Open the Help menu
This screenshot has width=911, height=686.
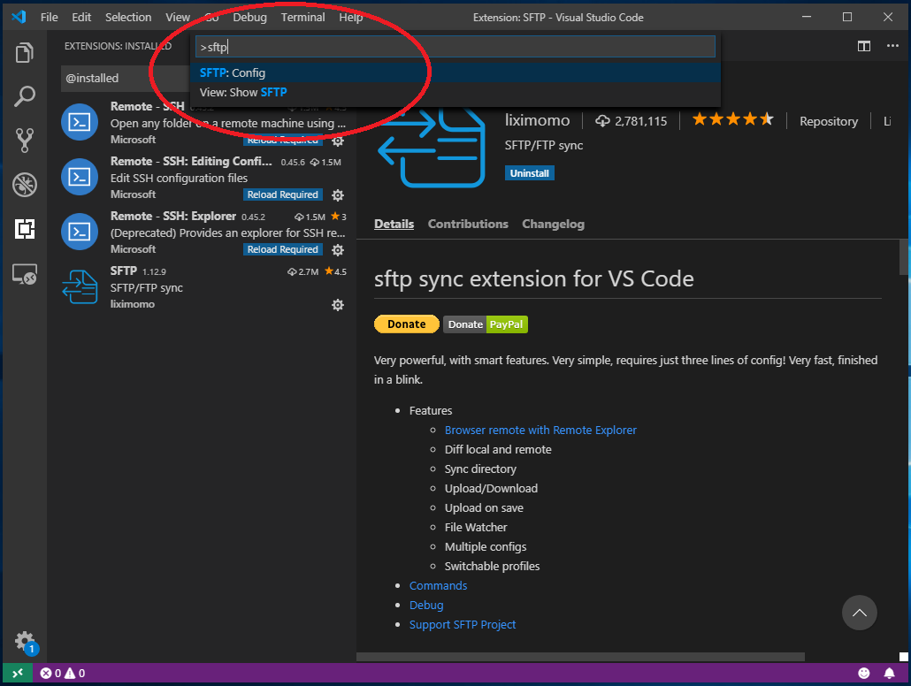tap(350, 18)
